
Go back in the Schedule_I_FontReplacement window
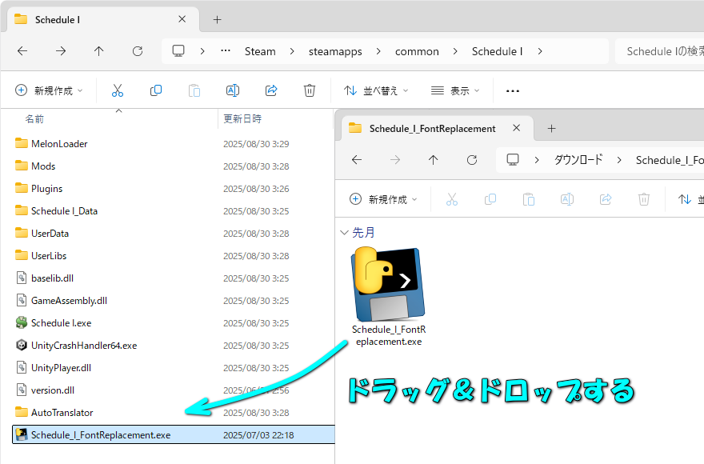point(357,160)
